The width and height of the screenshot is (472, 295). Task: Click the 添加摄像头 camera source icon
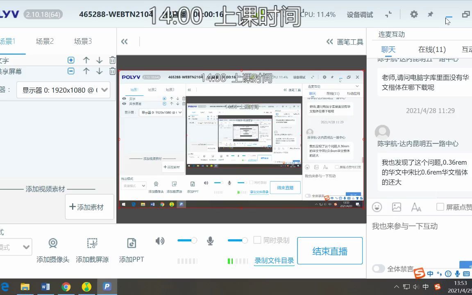click(53, 243)
